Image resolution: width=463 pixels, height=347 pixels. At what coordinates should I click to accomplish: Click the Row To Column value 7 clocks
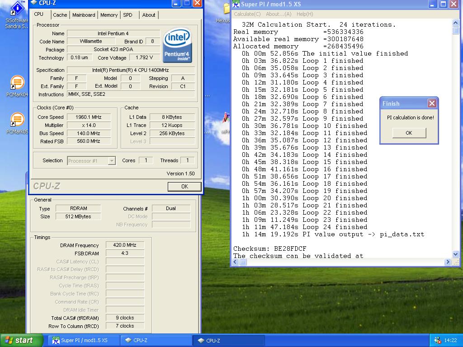125,326
